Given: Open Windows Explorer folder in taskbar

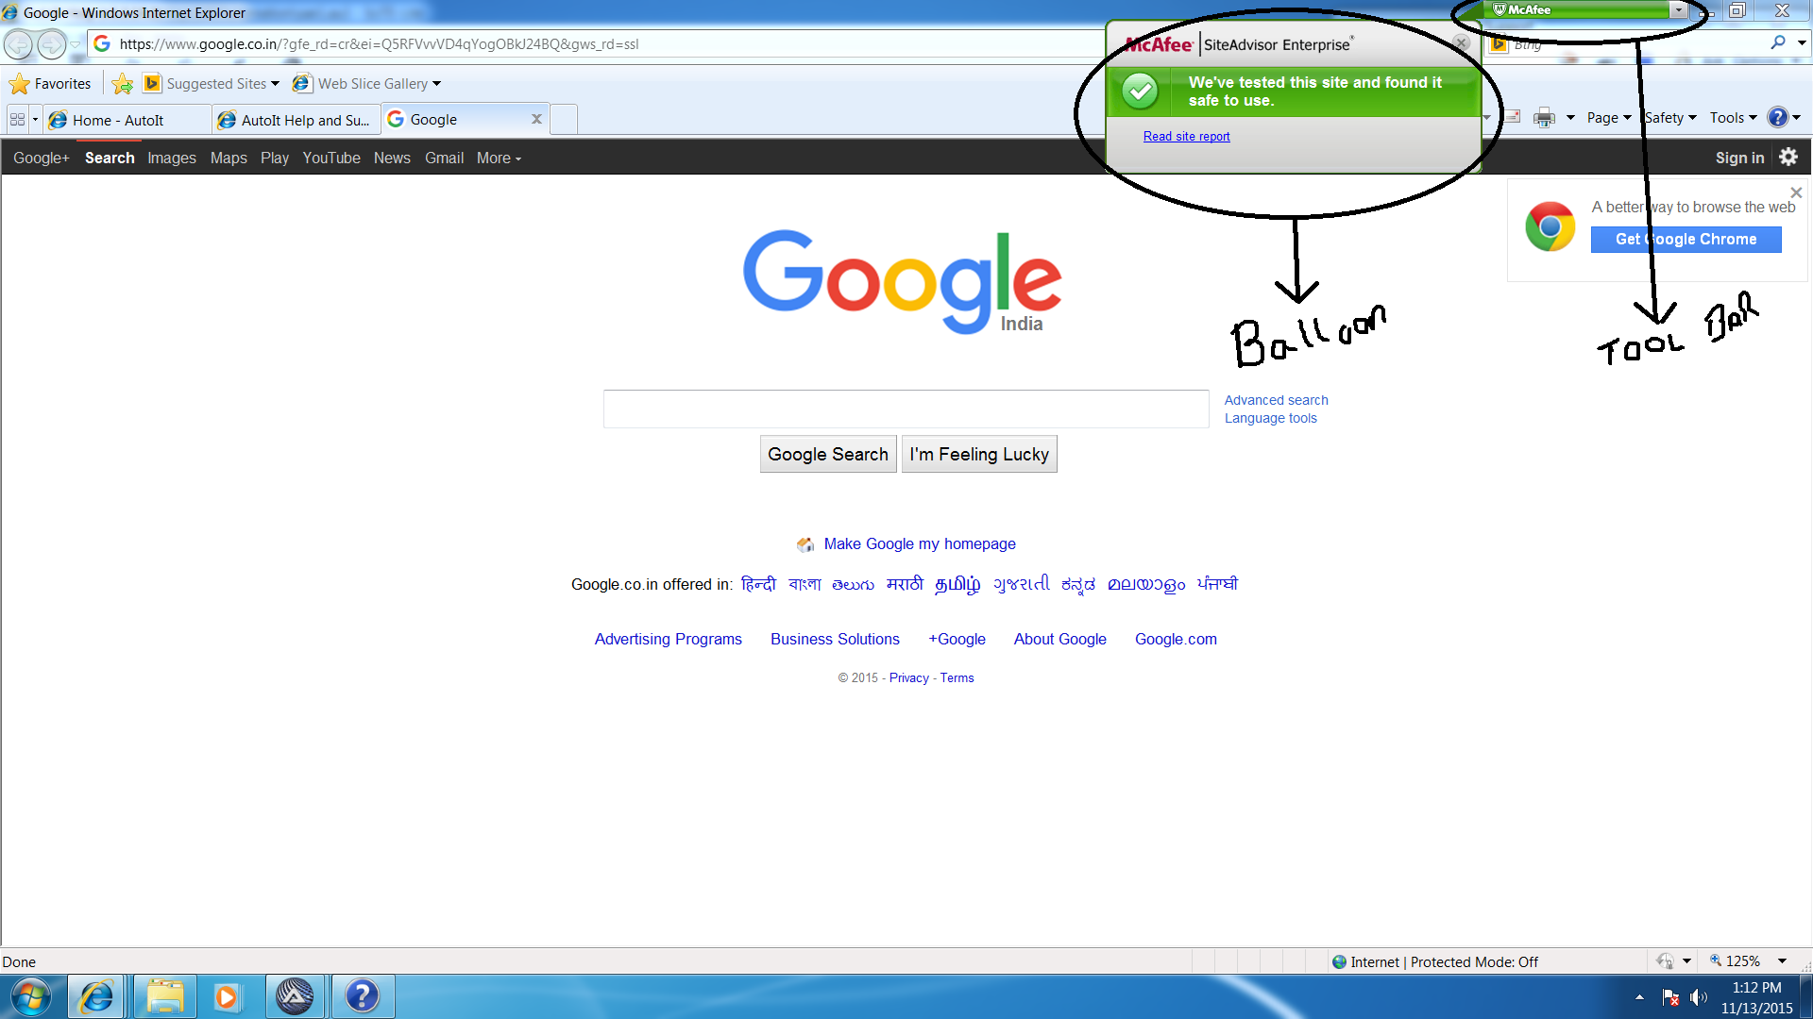Looking at the screenshot, I should [165, 996].
